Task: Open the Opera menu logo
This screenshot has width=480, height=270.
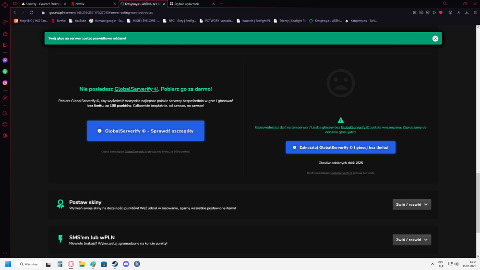Action: point(5,4)
